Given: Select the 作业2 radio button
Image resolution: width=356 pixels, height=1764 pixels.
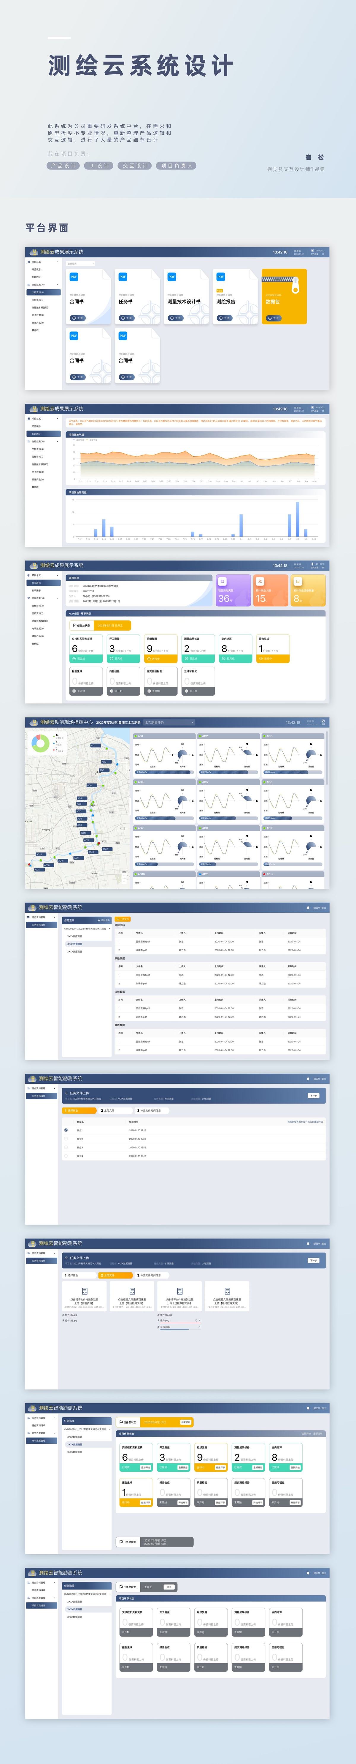Looking at the screenshot, I should point(66,1139).
